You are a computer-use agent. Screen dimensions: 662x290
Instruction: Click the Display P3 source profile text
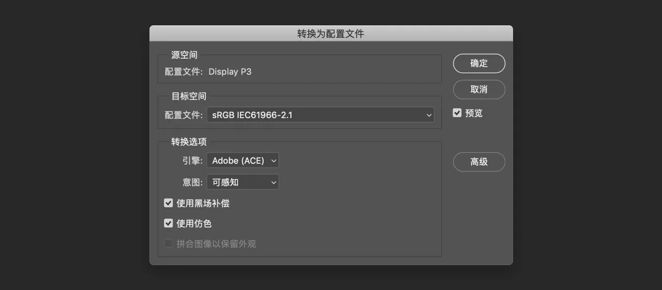point(230,71)
